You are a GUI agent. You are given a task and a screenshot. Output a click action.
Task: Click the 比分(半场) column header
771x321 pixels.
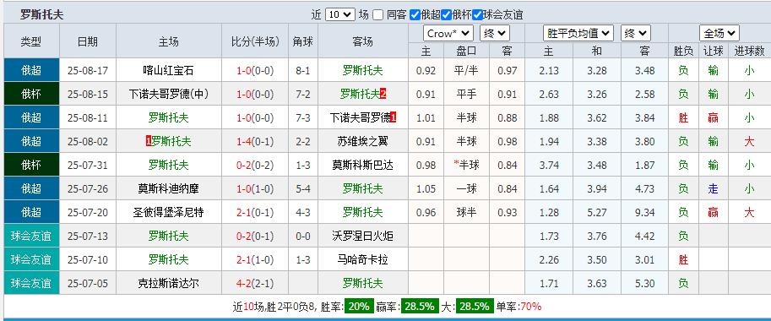tap(255, 41)
